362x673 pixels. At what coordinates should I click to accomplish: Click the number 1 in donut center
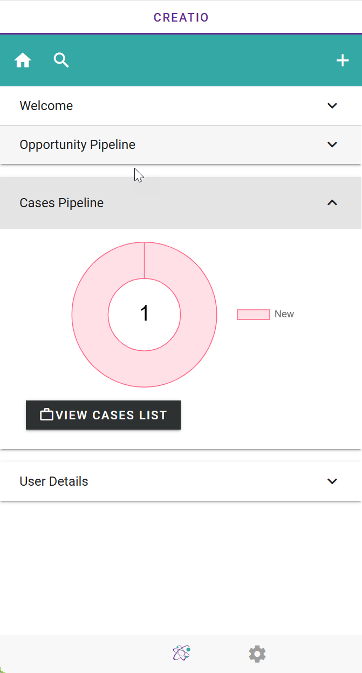144,314
